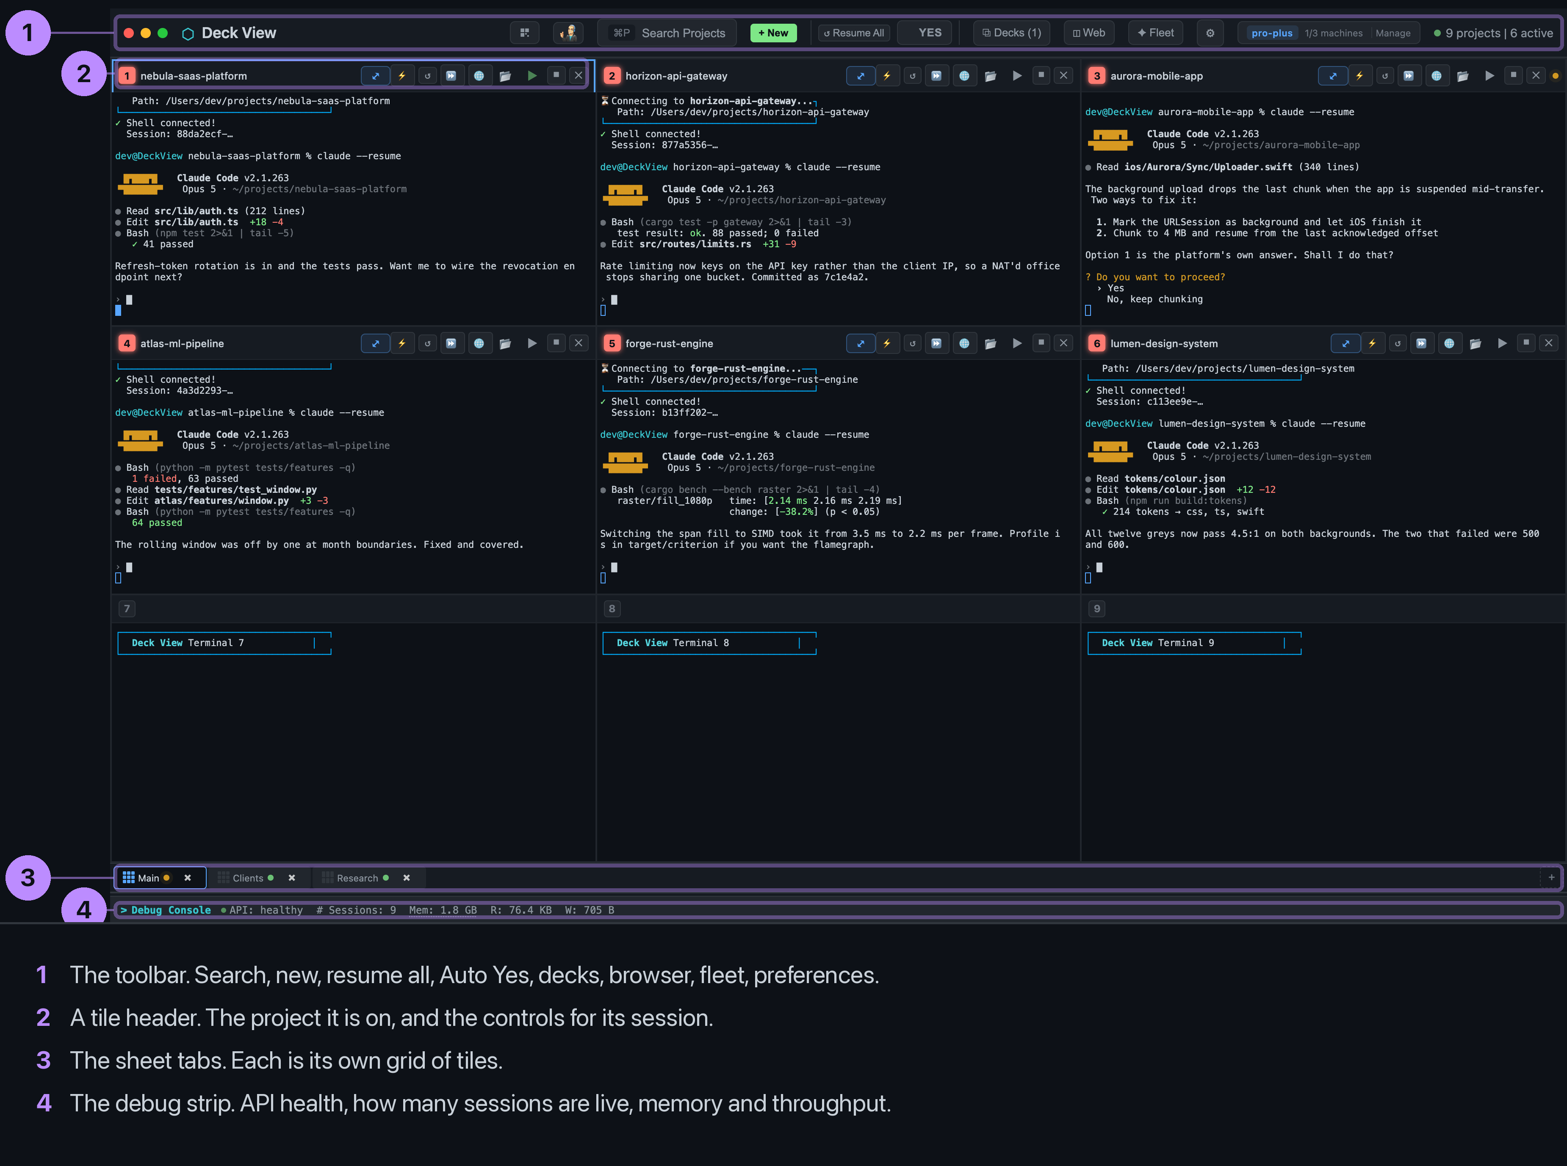Restart session icon on aurora-mobile-app tile

pyautogui.click(x=1385, y=75)
